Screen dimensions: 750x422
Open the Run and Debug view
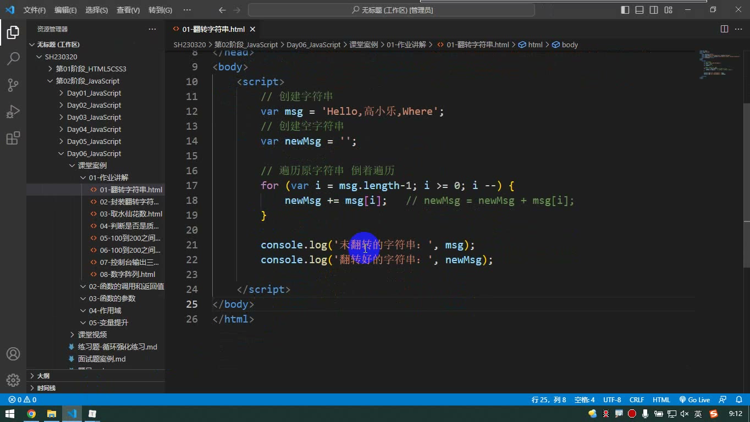(x=13, y=111)
